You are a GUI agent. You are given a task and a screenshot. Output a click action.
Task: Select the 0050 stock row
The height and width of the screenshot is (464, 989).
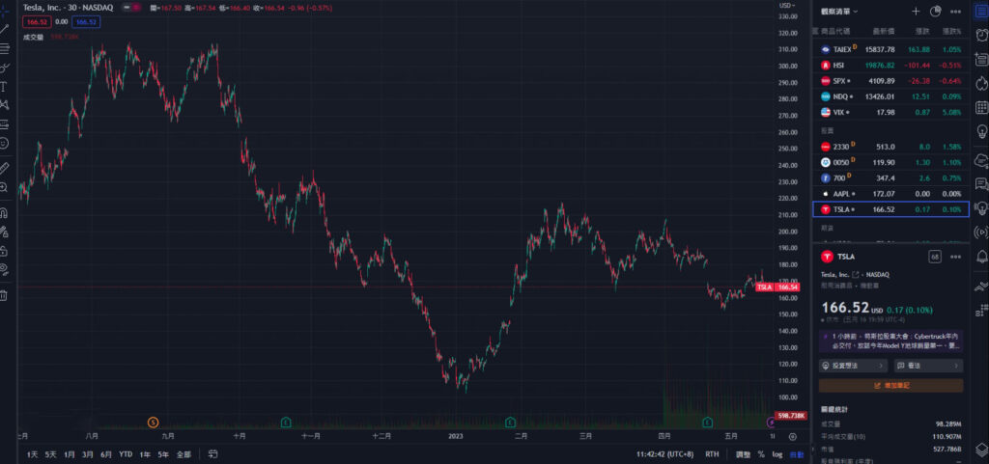[890, 162]
